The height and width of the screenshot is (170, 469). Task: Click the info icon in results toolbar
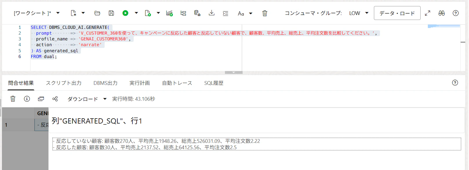(x=27, y=99)
